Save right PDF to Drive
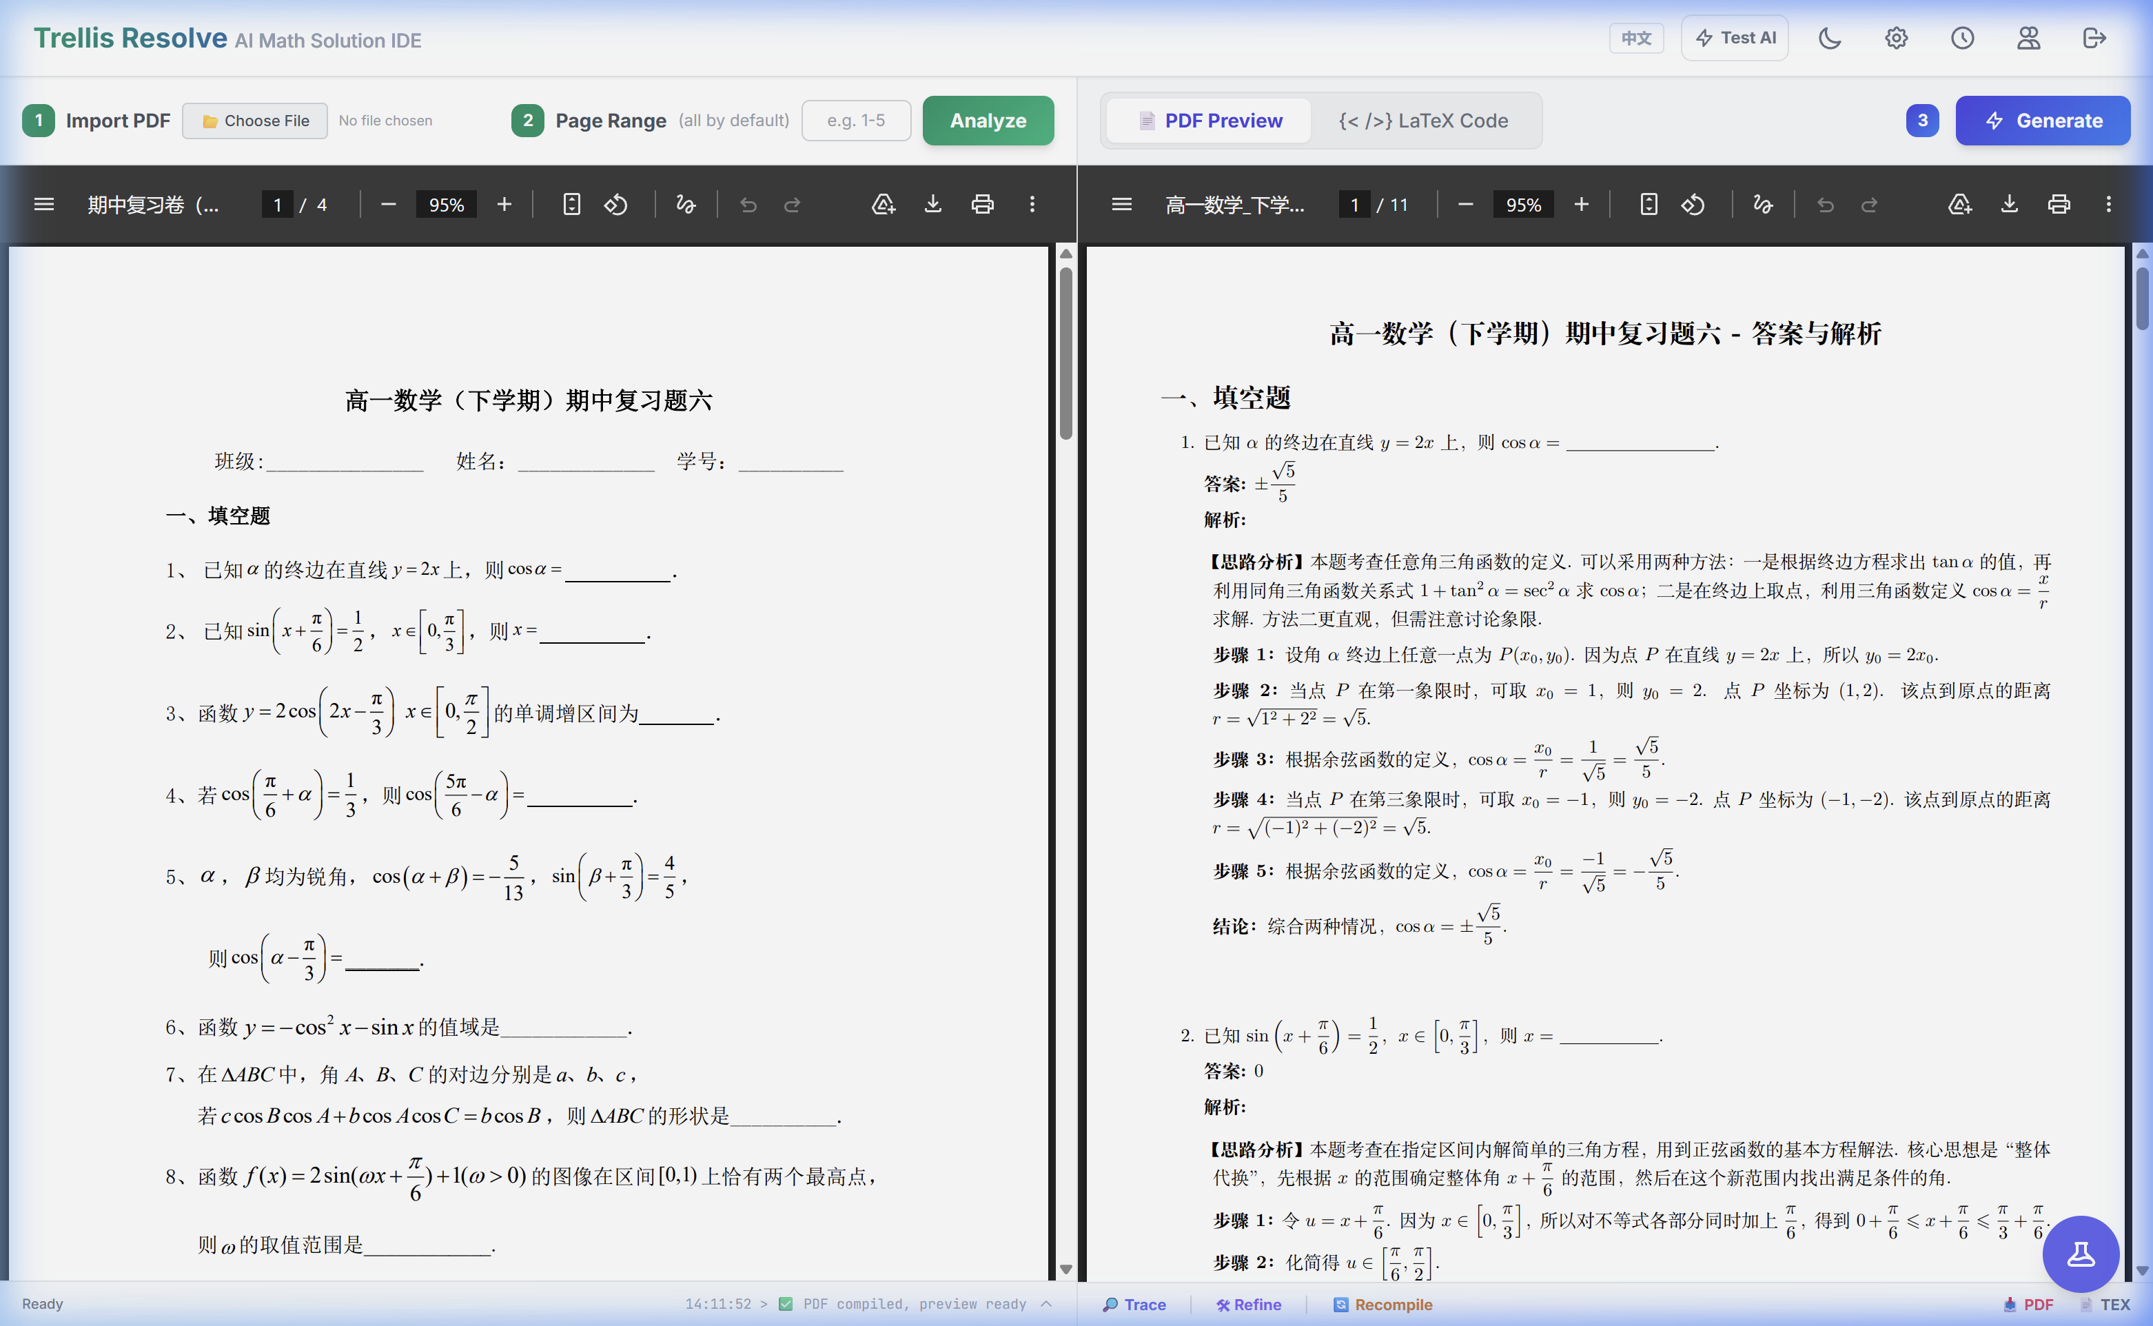The image size is (2153, 1326). 1960,204
